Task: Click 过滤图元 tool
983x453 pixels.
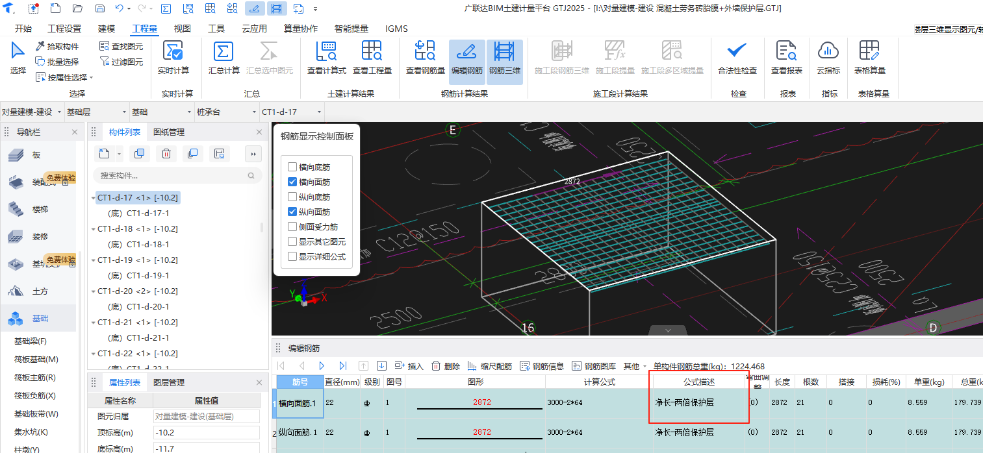Action: tap(121, 62)
